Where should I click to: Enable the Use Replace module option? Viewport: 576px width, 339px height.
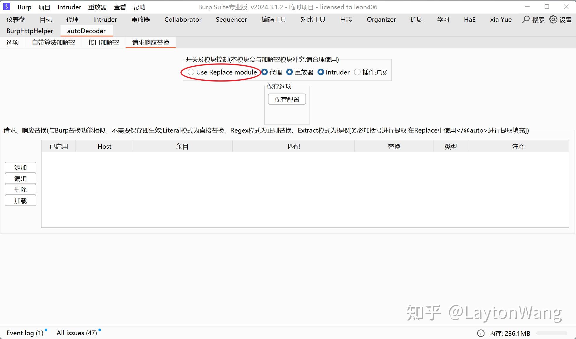(191, 72)
